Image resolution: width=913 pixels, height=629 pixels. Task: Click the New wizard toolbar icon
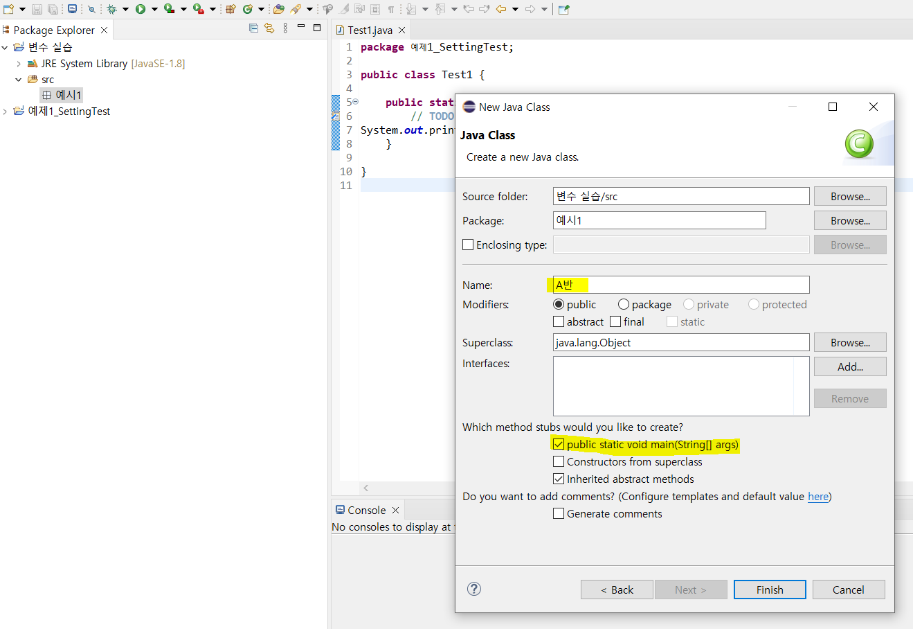click(x=9, y=9)
